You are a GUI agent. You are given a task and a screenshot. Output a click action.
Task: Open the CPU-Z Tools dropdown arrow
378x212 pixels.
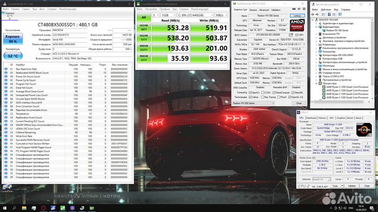[x=342, y=186]
